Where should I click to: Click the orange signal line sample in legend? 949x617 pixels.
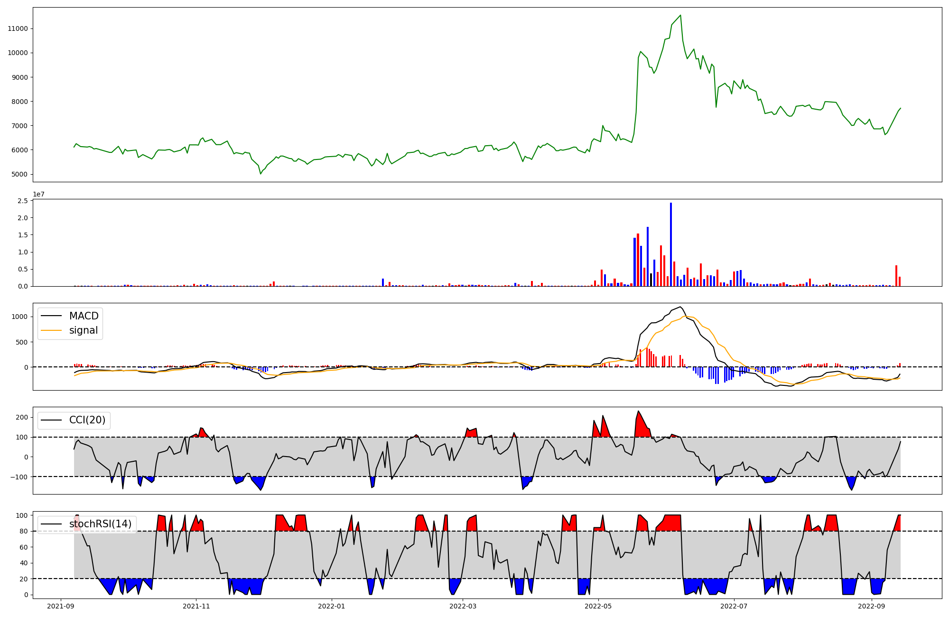[x=51, y=330]
